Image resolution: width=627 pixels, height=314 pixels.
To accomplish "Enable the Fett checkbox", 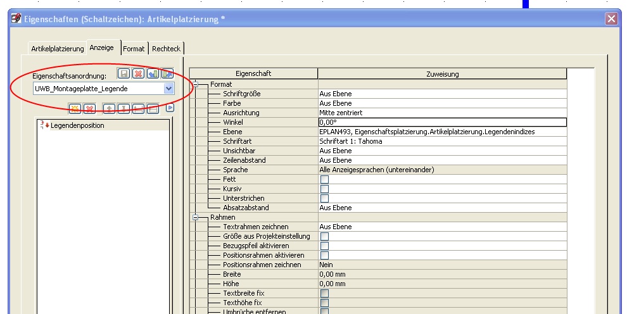I will tap(325, 179).
